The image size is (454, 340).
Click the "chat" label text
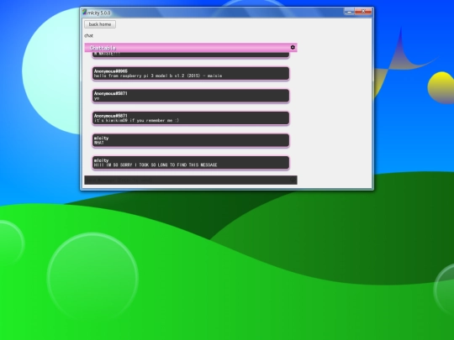coord(88,35)
